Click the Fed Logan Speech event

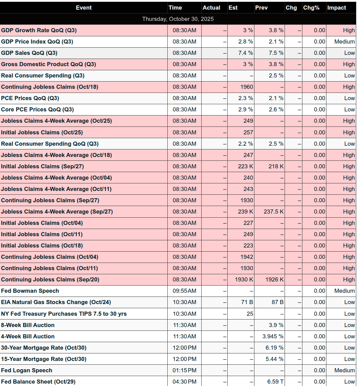(27, 370)
